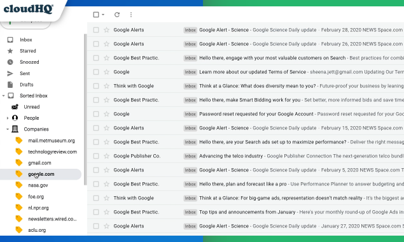
Task: Open the select-all checkbox dropdown arrow
Action: [103, 15]
